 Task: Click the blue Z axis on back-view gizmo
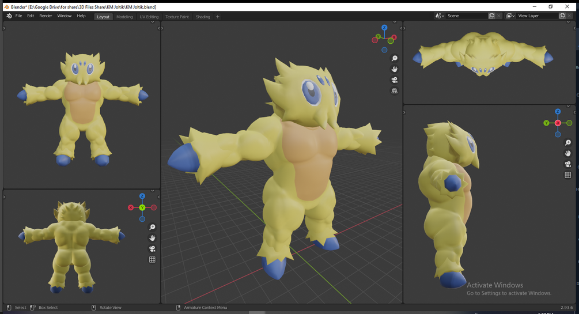[142, 196]
